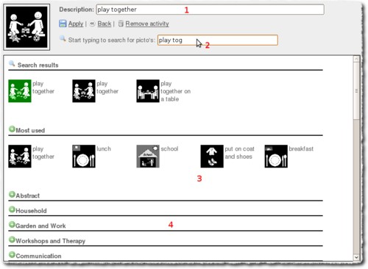368x269 pixels.
Task: Collapse the Most used section
Action: [12, 129]
